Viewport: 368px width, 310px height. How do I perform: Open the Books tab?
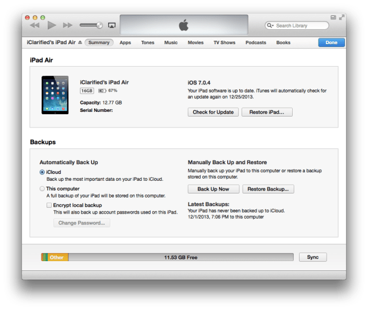[x=283, y=42]
